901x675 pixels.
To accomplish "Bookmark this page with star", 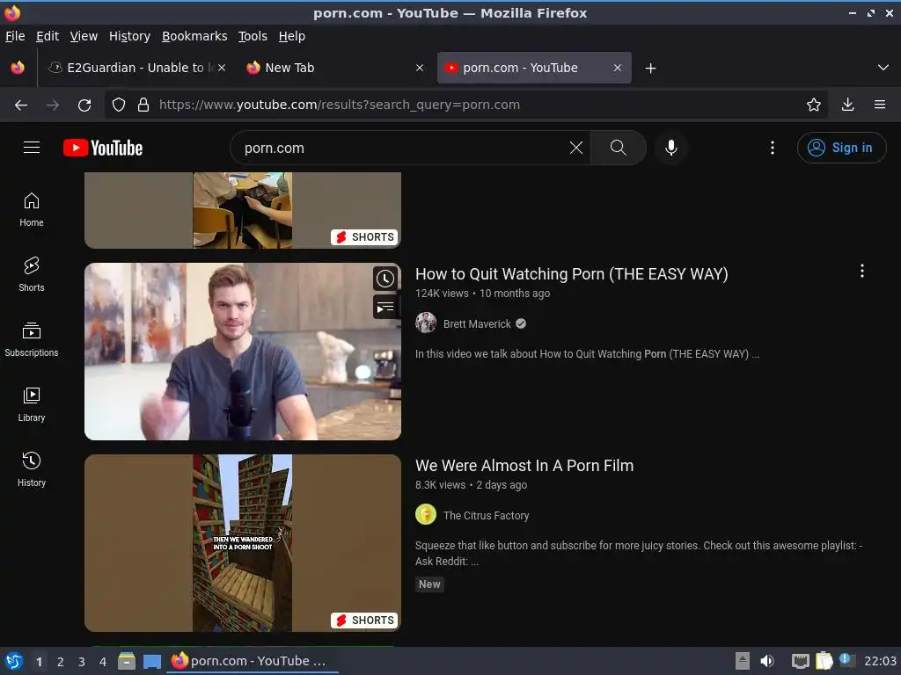I will pyautogui.click(x=813, y=105).
